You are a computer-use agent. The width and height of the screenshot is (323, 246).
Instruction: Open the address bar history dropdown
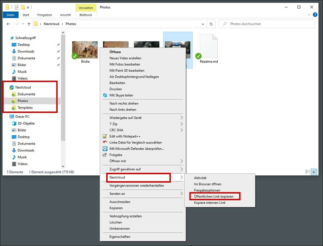click(203, 24)
